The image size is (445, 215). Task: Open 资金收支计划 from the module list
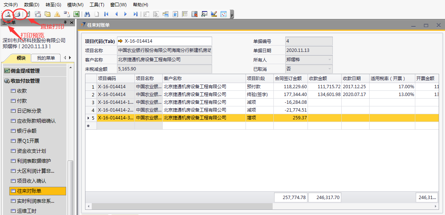pyautogui.click(x=32, y=151)
